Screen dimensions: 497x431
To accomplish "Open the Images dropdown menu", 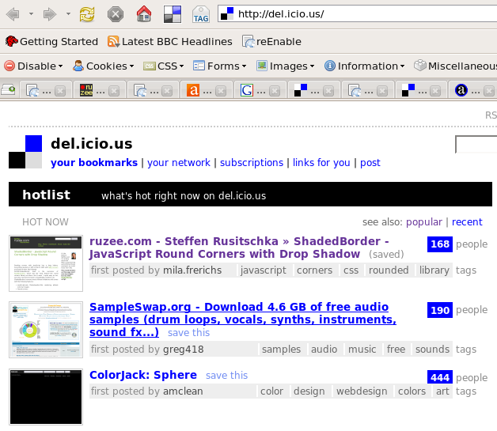I will tap(285, 66).
